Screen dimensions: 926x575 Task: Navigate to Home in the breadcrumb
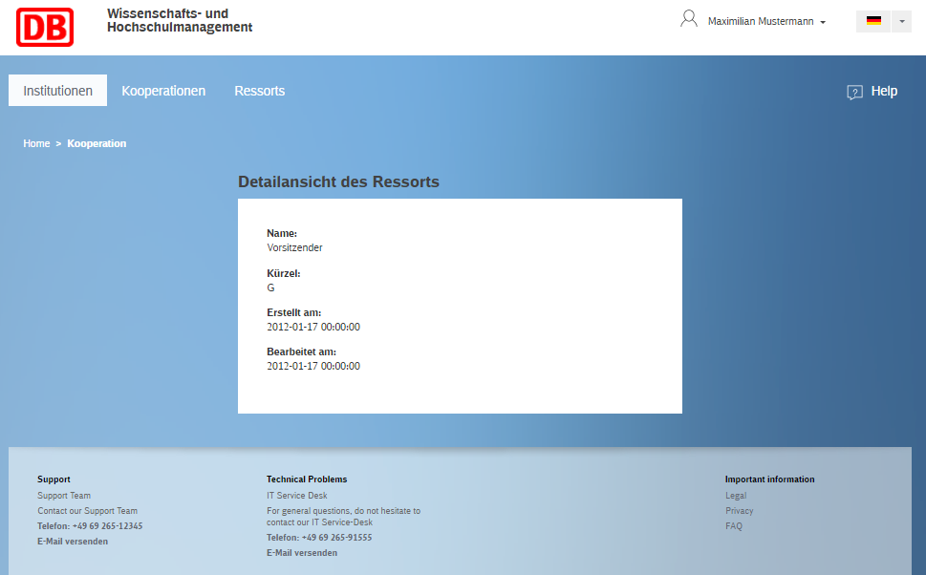click(x=36, y=143)
